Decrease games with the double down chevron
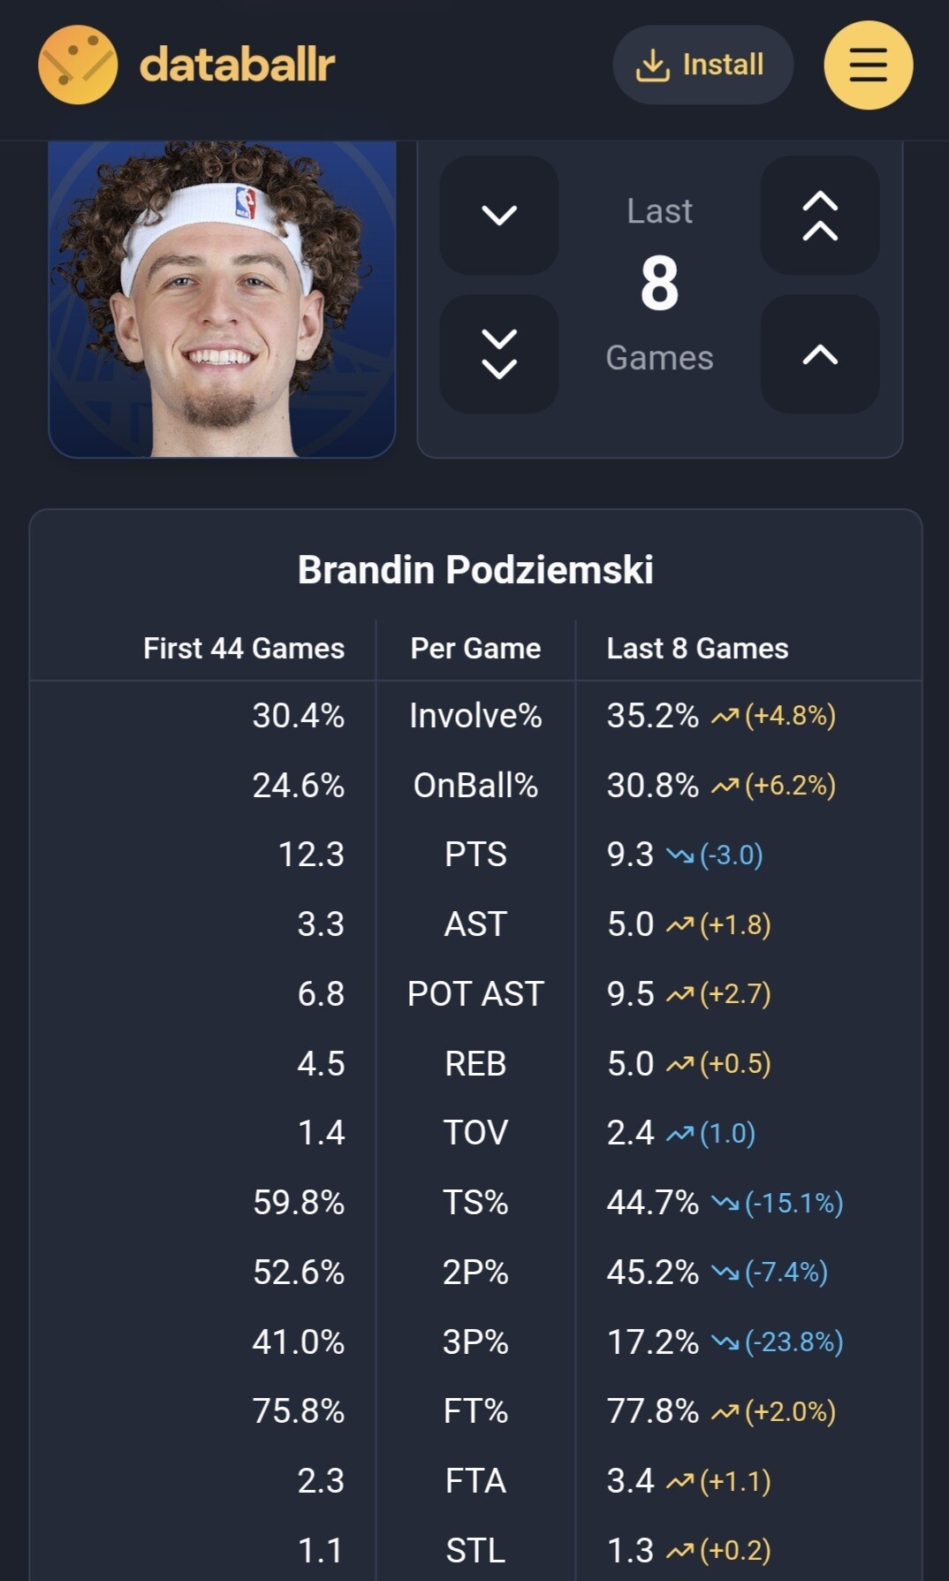 499,353
